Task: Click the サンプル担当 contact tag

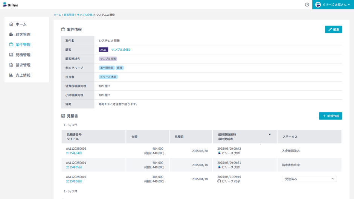Action: (x=108, y=59)
